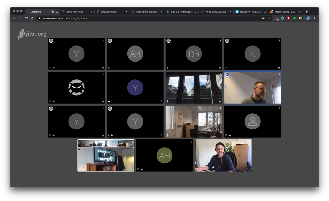Click the dominant speaker icon on the highlighted tile
Image resolution: width=329 pixels, height=201 pixels.
pos(227,75)
